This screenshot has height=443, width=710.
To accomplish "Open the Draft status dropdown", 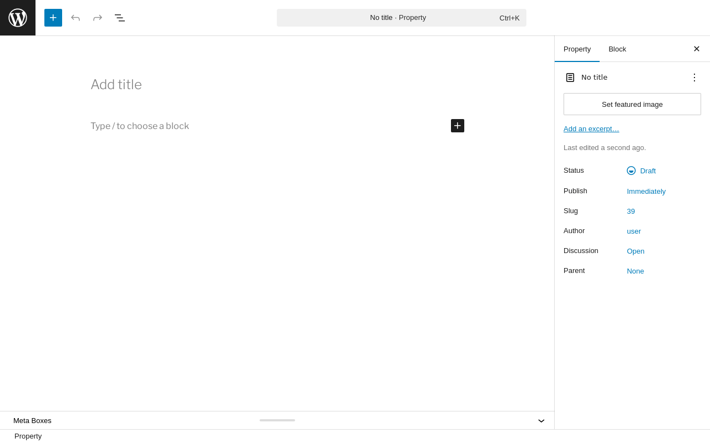I will (641, 171).
